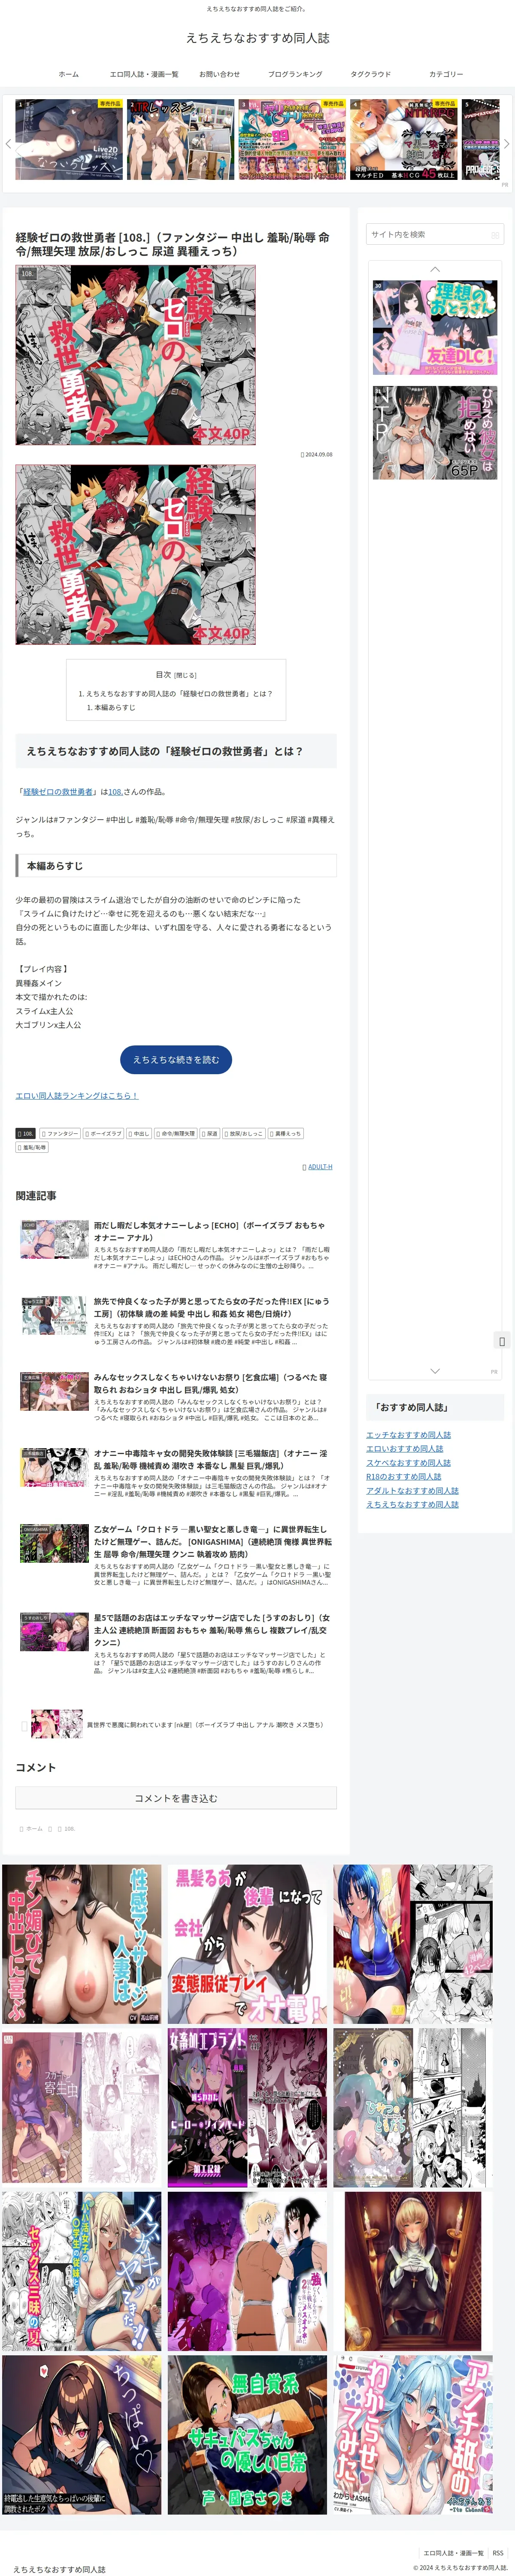Click sidebar link エッチなおすすめ同人誌
Screen dimensions: 515x2576
point(408,1435)
